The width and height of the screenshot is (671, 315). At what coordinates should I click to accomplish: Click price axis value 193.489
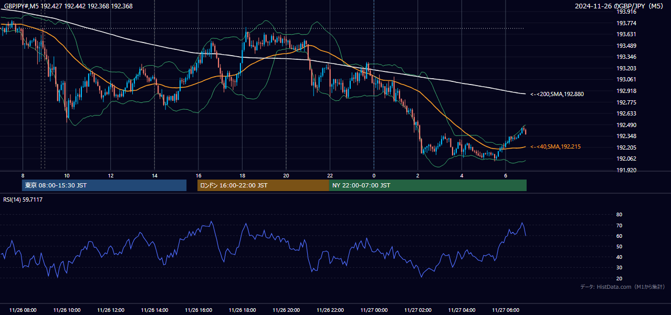[x=626, y=46]
